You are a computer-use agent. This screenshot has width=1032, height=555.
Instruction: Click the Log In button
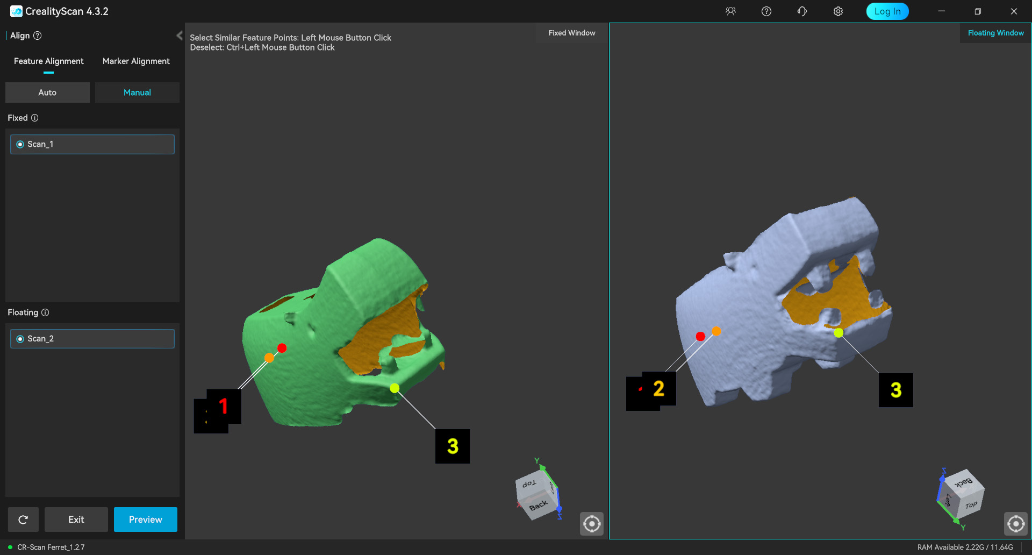[887, 11]
